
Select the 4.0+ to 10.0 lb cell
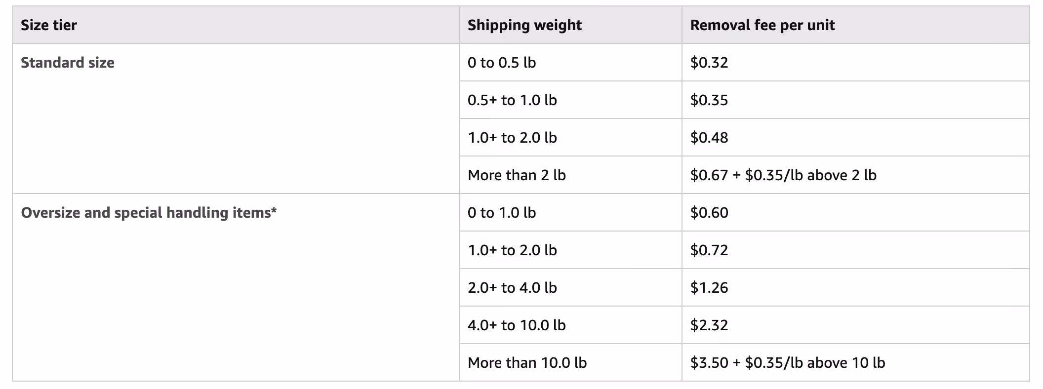(x=570, y=325)
